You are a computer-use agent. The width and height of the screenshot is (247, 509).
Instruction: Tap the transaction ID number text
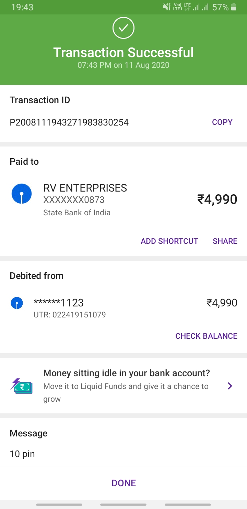coord(69,122)
